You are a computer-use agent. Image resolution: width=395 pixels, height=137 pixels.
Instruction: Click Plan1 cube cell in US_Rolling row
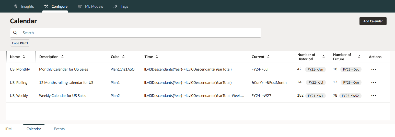coord(115,83)
